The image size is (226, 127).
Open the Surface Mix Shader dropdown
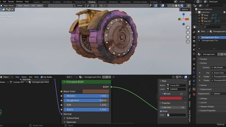click(219, 67)
